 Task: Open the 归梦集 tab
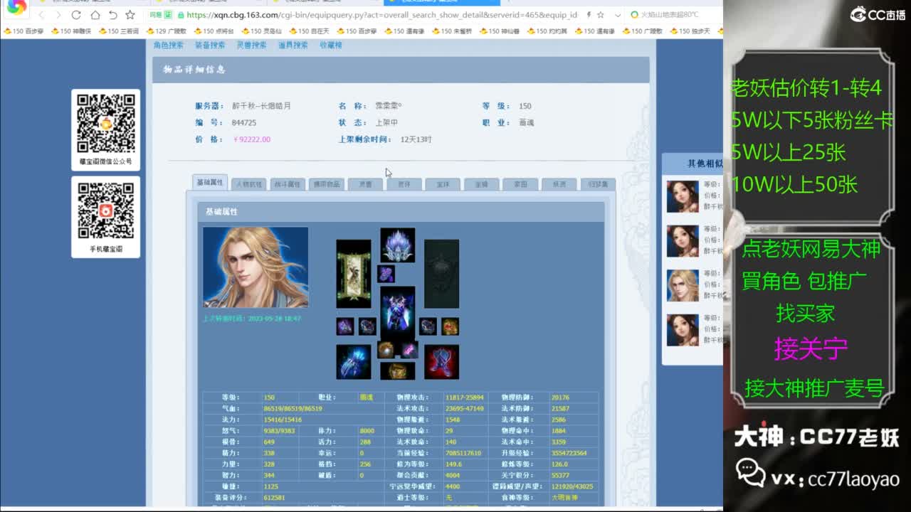click(x=598, y=184)
